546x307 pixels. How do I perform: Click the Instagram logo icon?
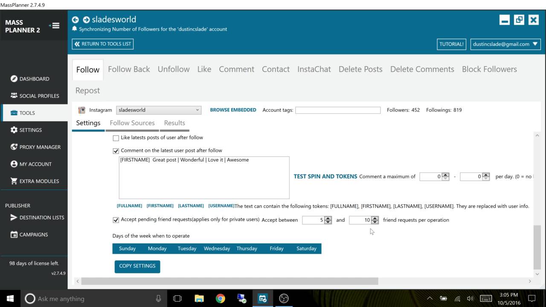point(82,110)
